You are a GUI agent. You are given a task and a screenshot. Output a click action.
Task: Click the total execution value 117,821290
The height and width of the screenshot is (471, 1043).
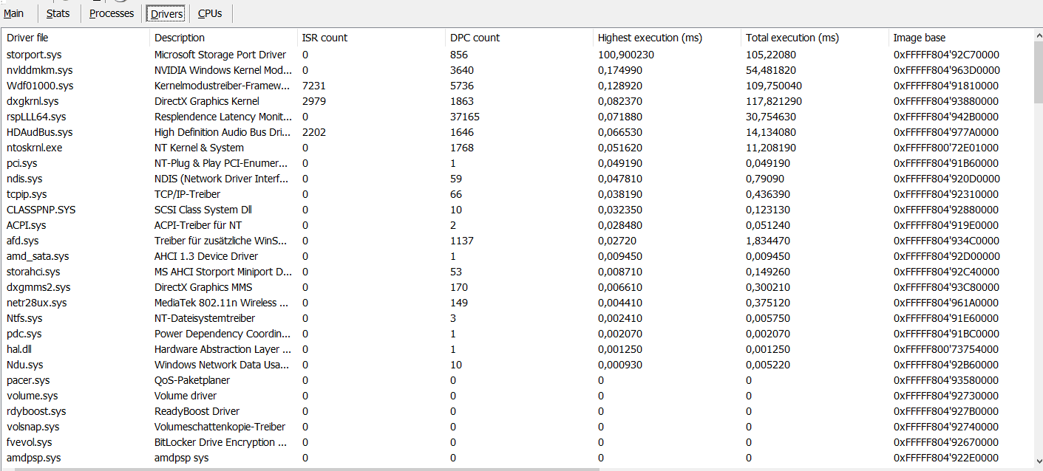click(x=774, y=101)
